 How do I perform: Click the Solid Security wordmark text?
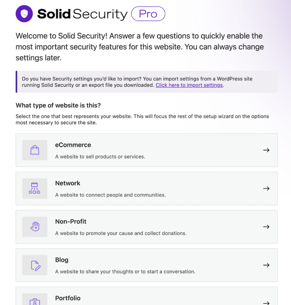(x=82, y=14)
